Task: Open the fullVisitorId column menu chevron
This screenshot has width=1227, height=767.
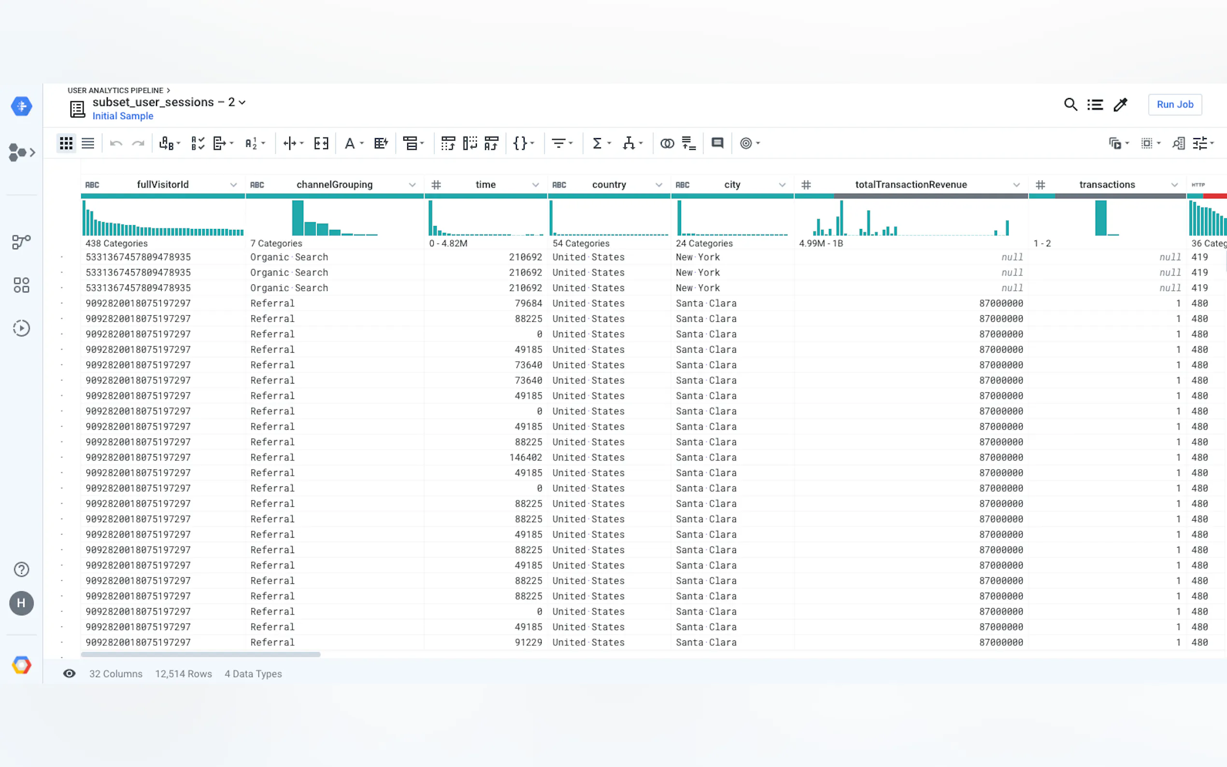Action: pos(233,185)
